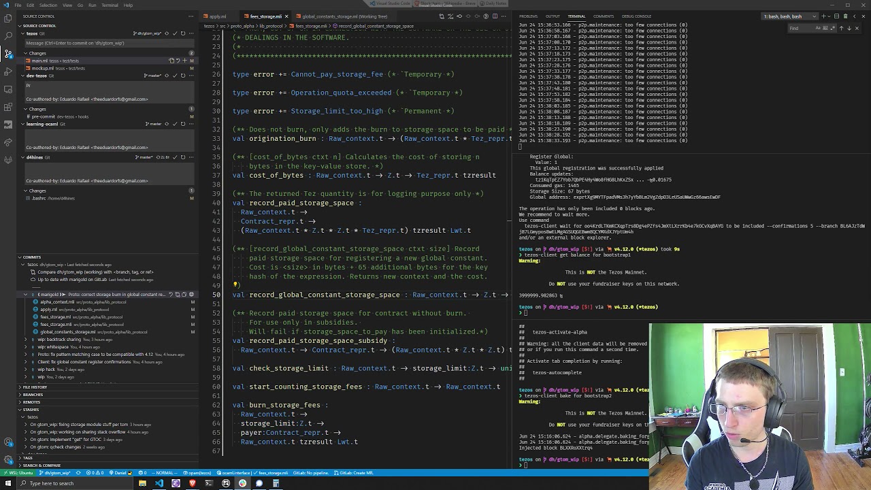Open Accounts icon in activity bar
Image resolution: width=871 pixels, height=490 pixels.
click(x=8, y=442)
